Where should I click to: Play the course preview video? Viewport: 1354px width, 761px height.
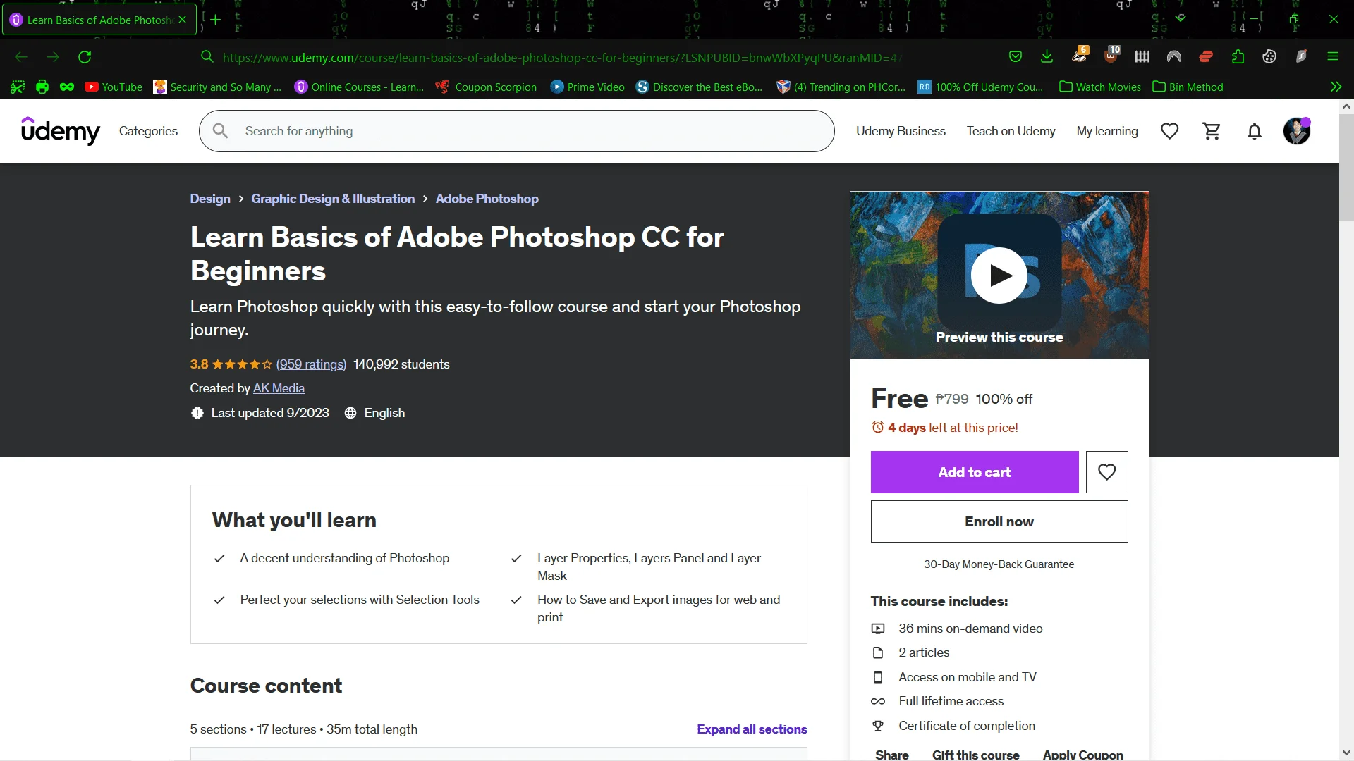click(x=999, y=276)
